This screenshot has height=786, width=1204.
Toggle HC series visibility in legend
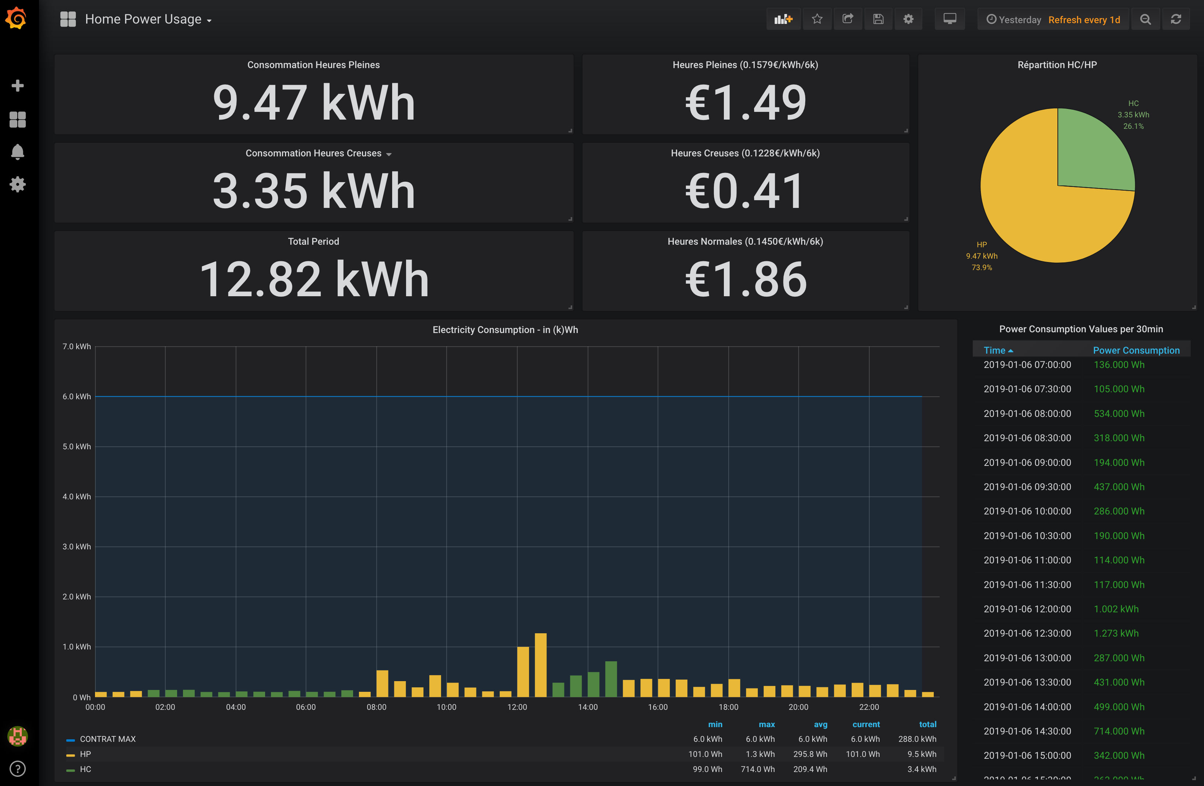(x=85, y=769)
